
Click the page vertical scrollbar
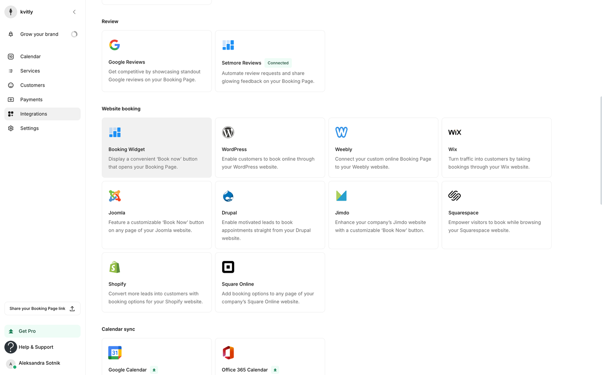[601, 150]
